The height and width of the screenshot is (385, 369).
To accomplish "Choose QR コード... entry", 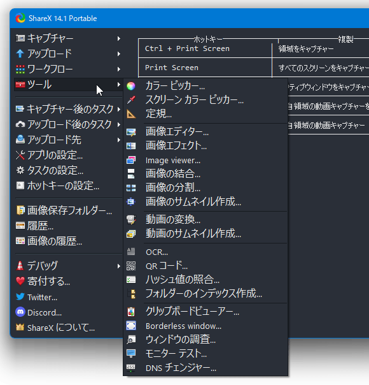I will coord(205,266).
